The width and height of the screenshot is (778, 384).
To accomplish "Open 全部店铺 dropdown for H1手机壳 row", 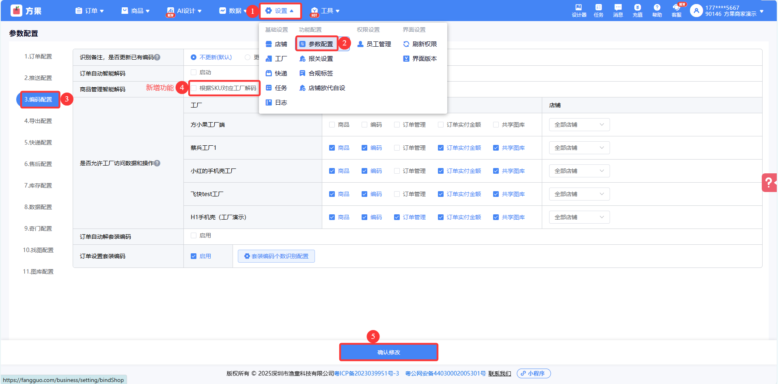I will point(579,217).
